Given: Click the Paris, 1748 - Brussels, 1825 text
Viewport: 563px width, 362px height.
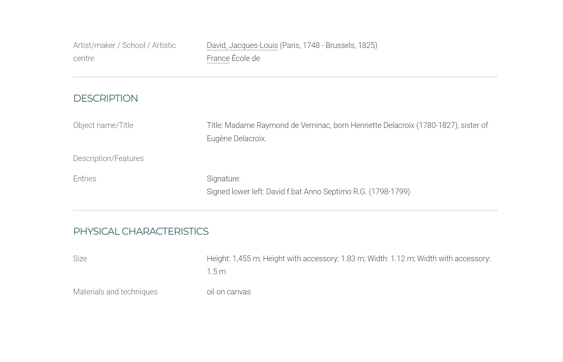Looking at the screenshot, I should (x=329, y=45).
